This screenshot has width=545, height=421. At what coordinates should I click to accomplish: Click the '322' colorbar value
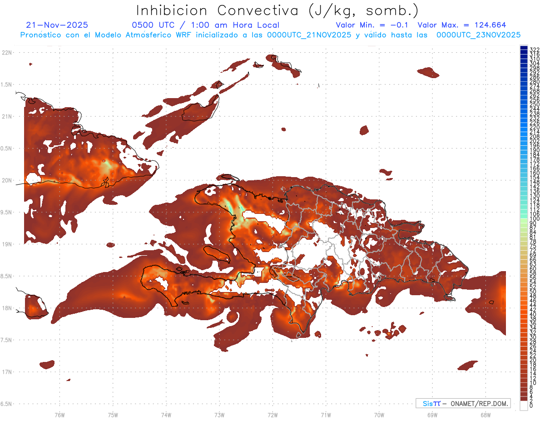[x=534, y=50]
